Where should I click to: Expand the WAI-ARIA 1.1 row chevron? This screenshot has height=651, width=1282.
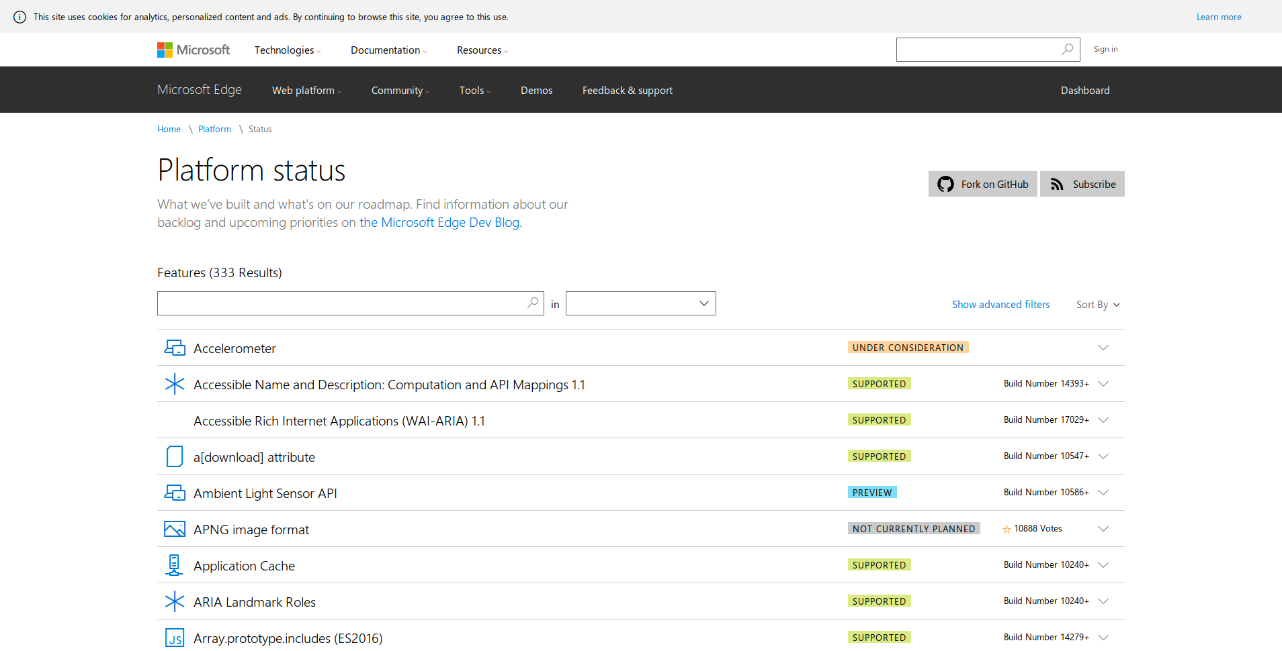coord(1103,420)
